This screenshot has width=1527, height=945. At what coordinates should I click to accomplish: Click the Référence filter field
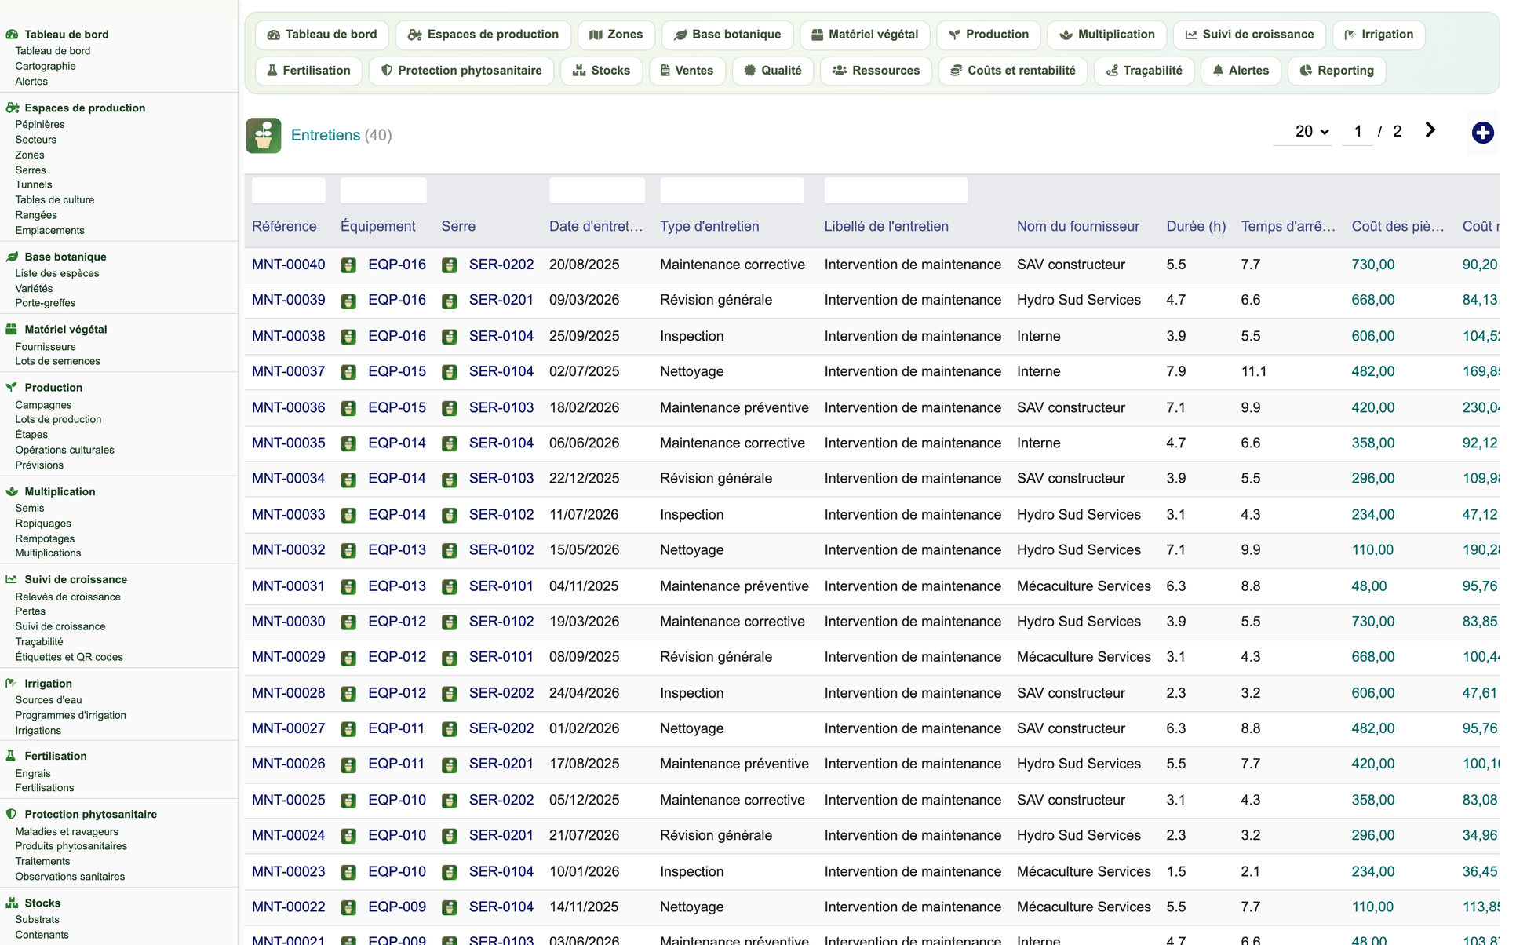tap(289, 190)
